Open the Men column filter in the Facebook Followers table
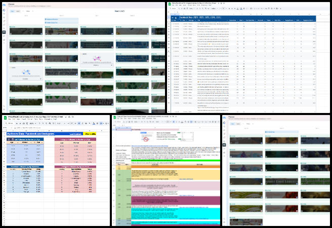The height and width of the screenshot is (228, 332). coord(42,142)
